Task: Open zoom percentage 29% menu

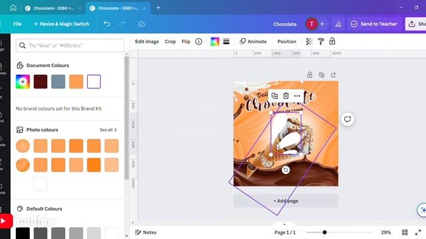Action: pos(386,232)
